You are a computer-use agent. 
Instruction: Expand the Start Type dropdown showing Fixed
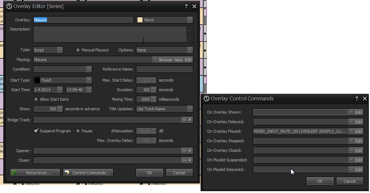[89, 80]
